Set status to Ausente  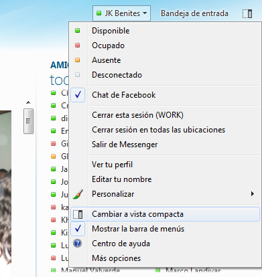pos(166,60)
